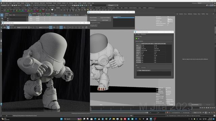Go to the end of the playback range

pyautogui.click(x=214, y=108)
